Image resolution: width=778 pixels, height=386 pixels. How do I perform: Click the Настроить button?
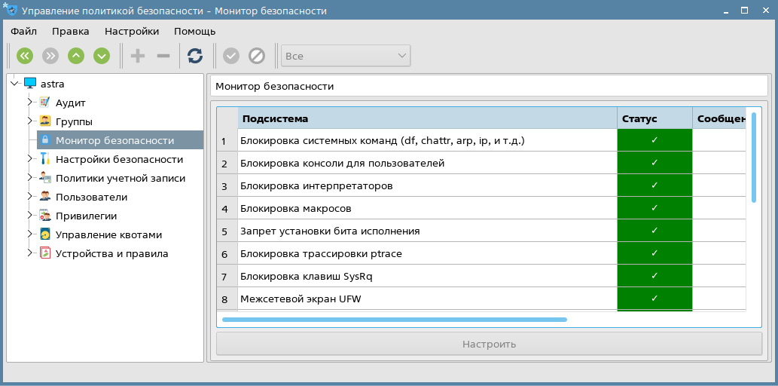490,344
